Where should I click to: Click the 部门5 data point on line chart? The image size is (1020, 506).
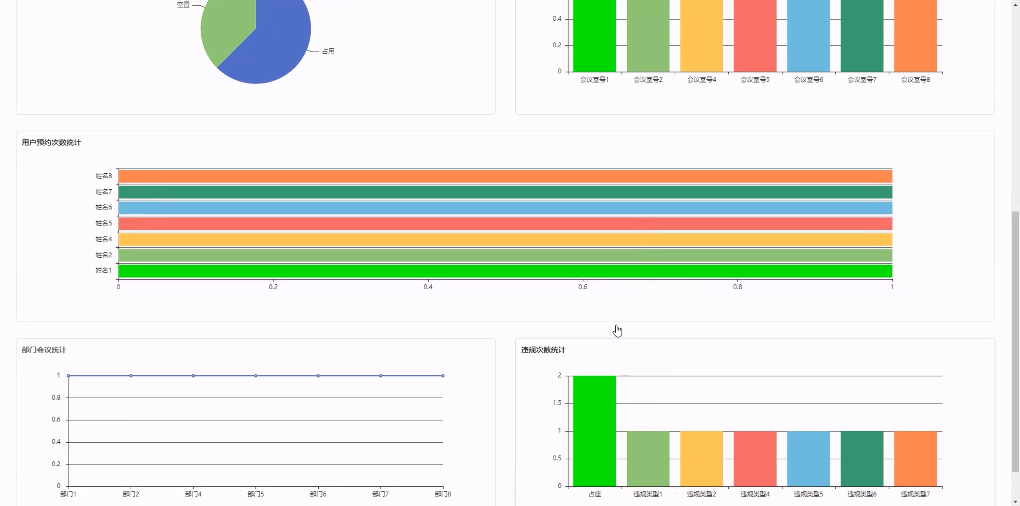(x=256, y=376)
